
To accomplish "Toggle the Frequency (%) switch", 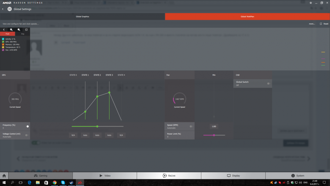I will click(28, 127).
